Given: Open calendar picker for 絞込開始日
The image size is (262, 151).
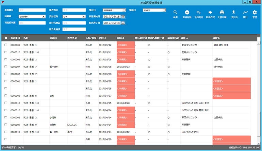Looking at the screenshot, I should tap(123, 17).
